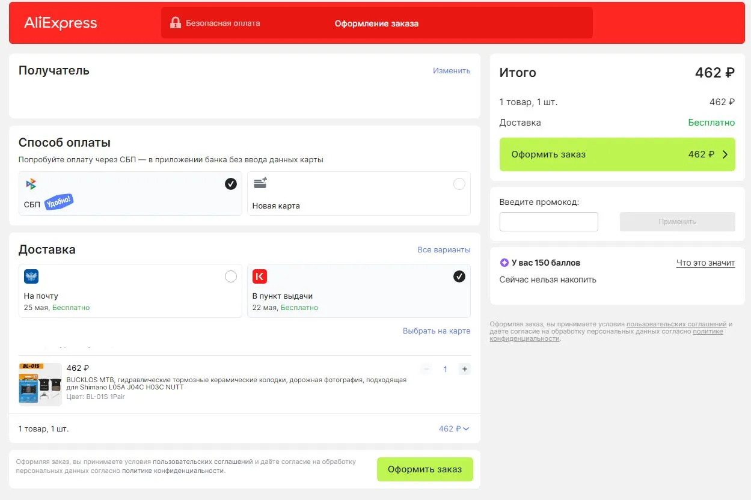751x500 pixels.
Task: Click 'У вас 150 баллов' text
Action: pyautogui.click(x=546, y=263)
